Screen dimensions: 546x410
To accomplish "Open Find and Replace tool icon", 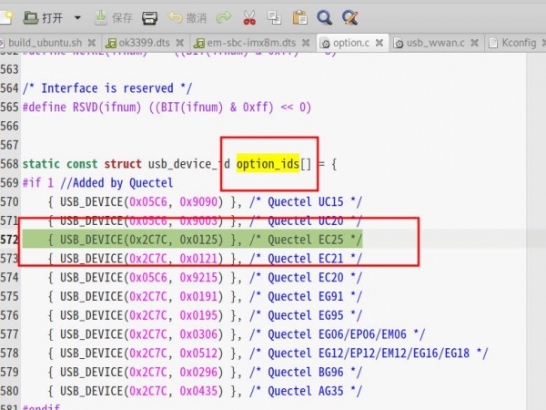I will (x=349, y=17).
